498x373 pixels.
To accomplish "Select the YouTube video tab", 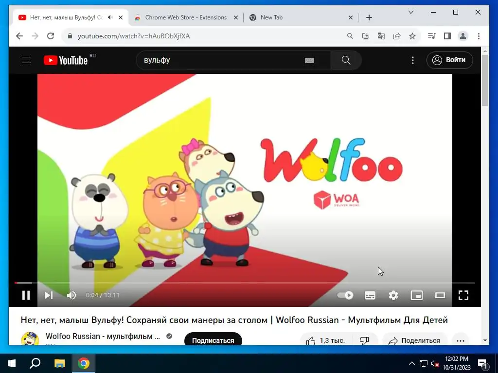I will (65, 17).
